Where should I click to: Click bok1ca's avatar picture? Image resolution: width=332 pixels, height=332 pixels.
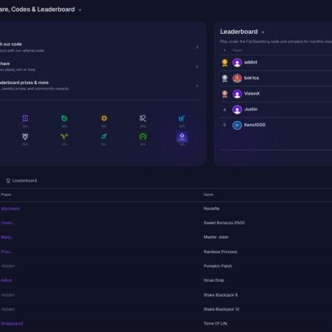237,78
